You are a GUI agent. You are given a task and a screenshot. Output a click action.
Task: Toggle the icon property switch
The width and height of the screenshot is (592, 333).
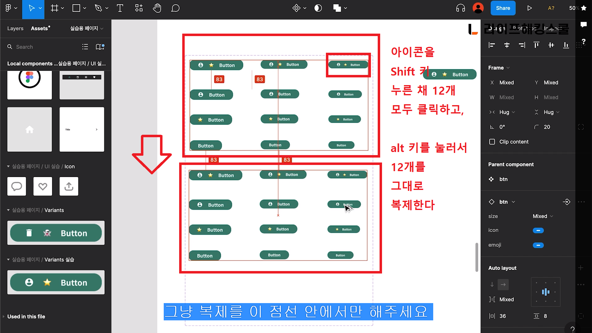click(538, 230)
